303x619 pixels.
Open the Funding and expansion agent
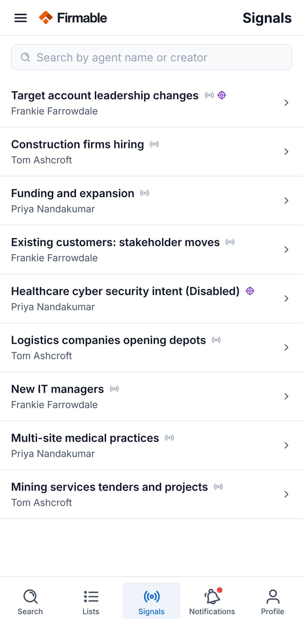click(x=151, y=201)
